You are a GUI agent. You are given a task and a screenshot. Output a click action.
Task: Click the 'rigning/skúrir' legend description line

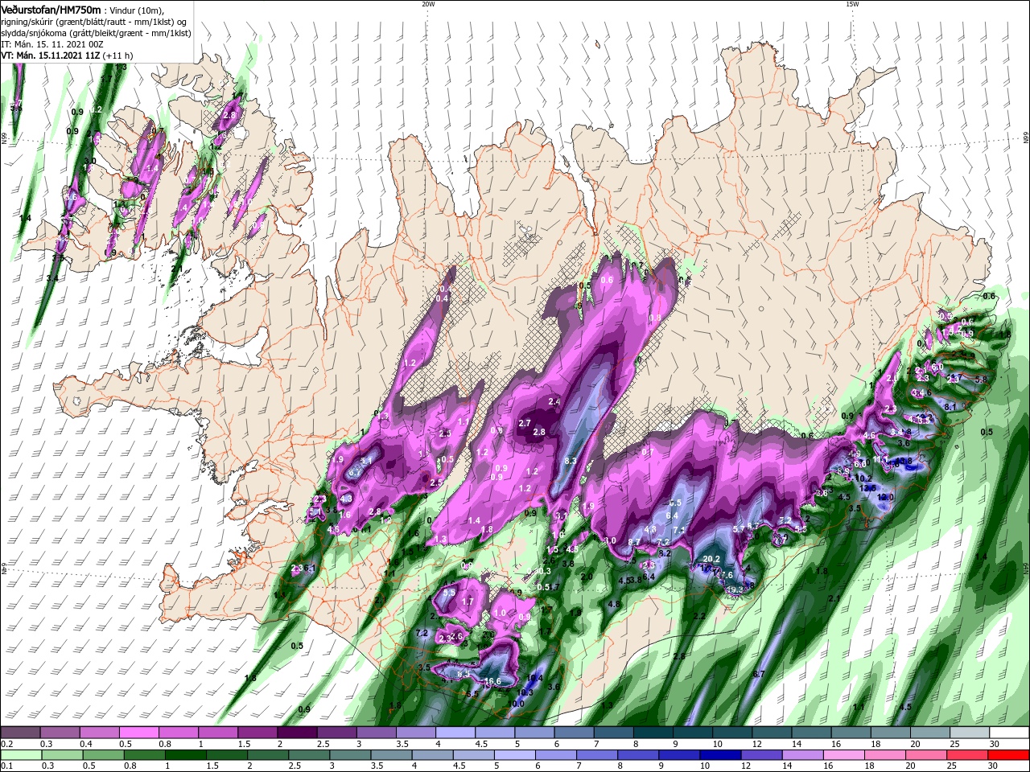click(93, 22)
